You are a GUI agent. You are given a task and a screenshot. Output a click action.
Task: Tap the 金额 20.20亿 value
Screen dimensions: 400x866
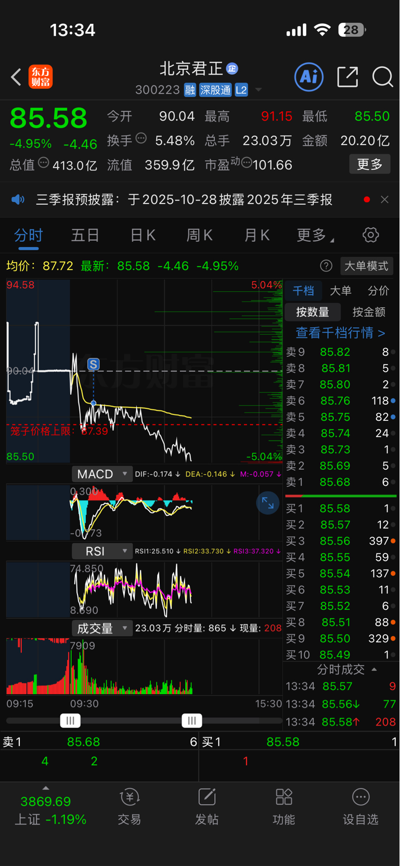(x=365, y=140)
